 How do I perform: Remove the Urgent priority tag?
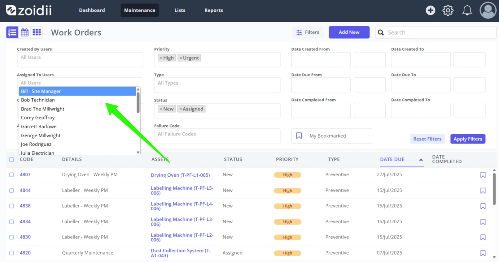181,58
